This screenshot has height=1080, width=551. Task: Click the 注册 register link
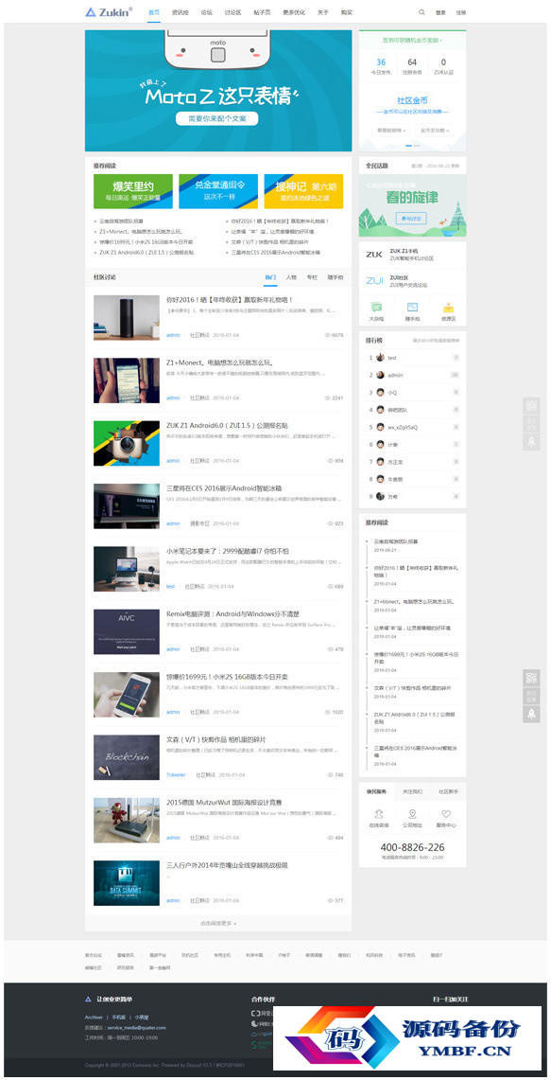[x=461, y=12]
